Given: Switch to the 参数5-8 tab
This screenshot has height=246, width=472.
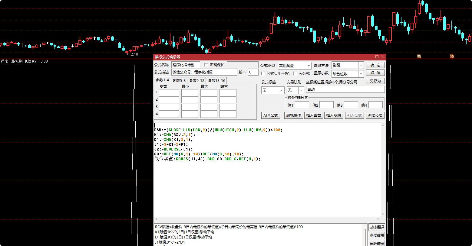Looking at the screenshot, I should pos(179,80).
